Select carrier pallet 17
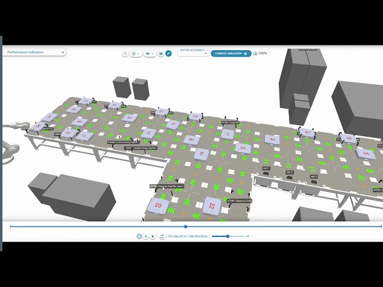 point(228,134)
